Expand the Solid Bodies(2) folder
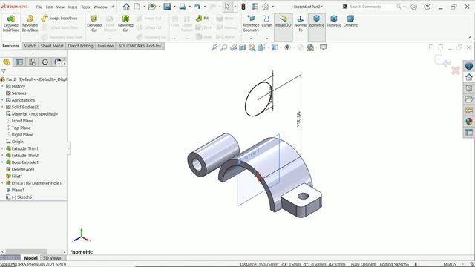 pyautogui.click(x=2, y=107)
